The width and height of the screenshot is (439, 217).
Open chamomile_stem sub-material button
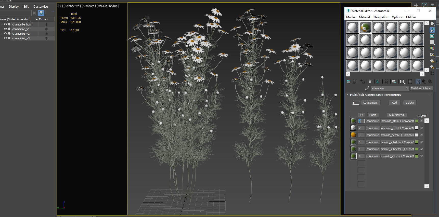coord(397,121)
